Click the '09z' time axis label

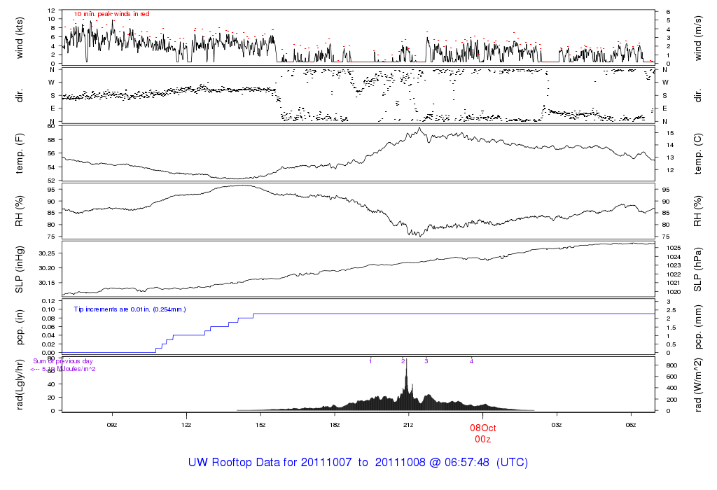[112, 425]
